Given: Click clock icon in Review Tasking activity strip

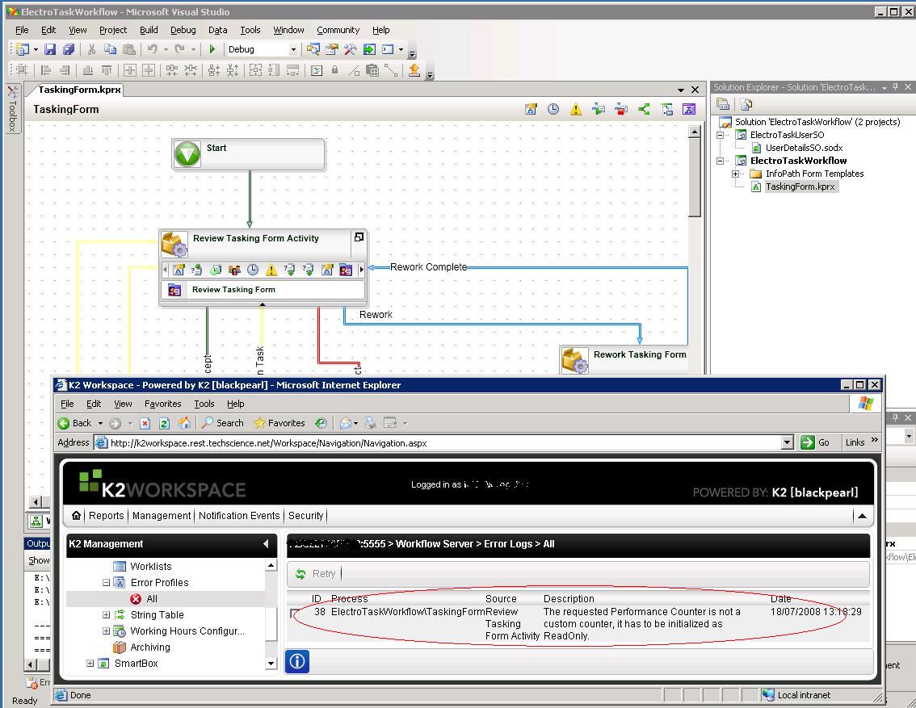Looking at the screenshot, I should tap(252, 270).
